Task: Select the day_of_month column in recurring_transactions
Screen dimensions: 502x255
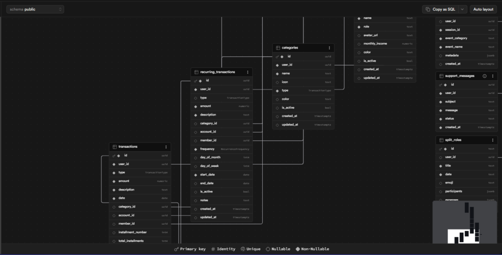Action: point(222,157)
